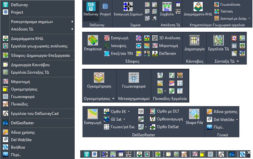This screenshot has width=253, height=159.
Task: Click the Ταύτιση tool
Action: [x=223, y=11]
